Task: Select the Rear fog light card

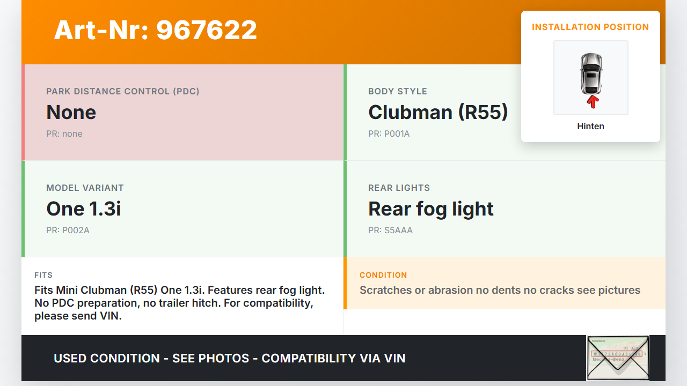Action: (x=505, y=209)
